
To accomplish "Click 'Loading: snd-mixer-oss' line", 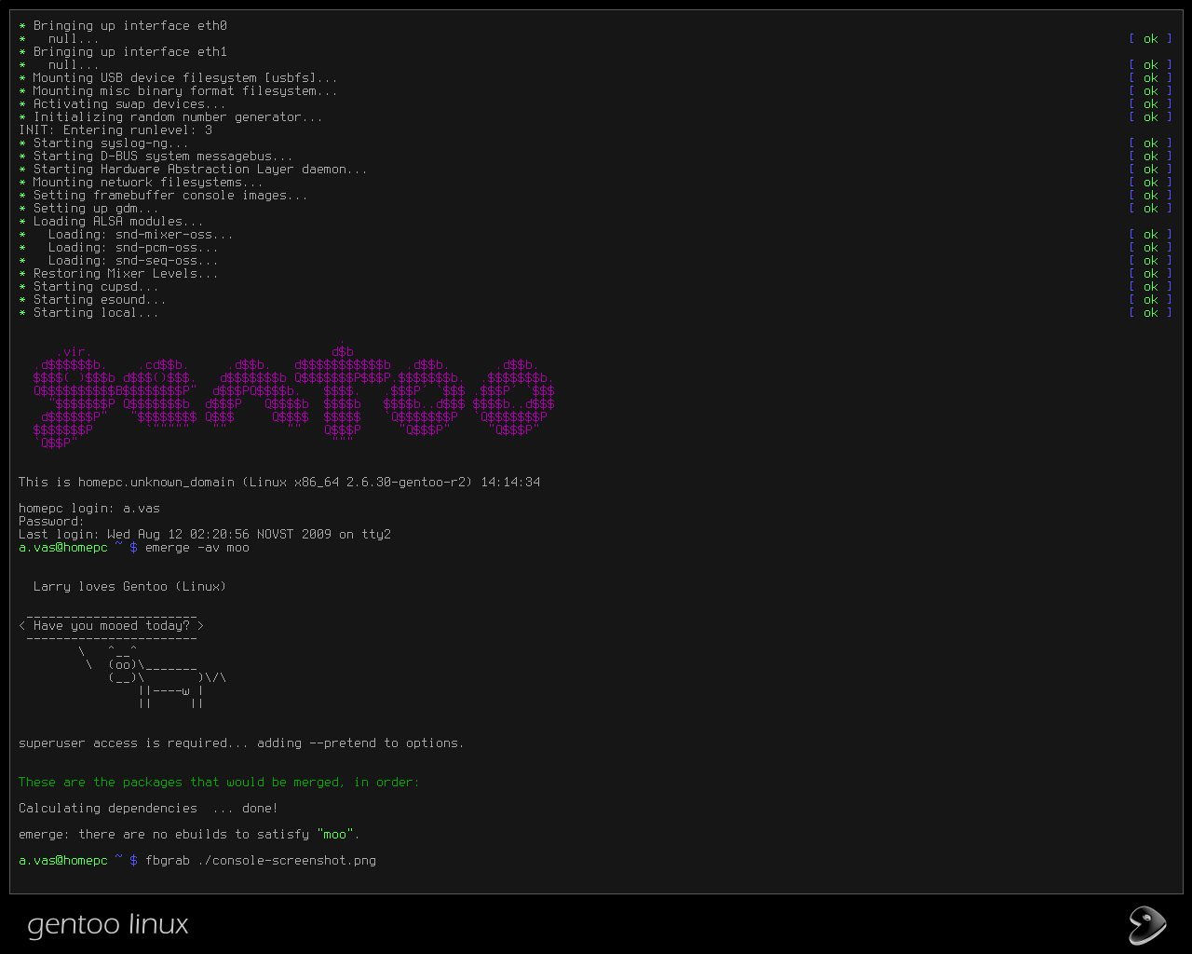I will [127, 235].
